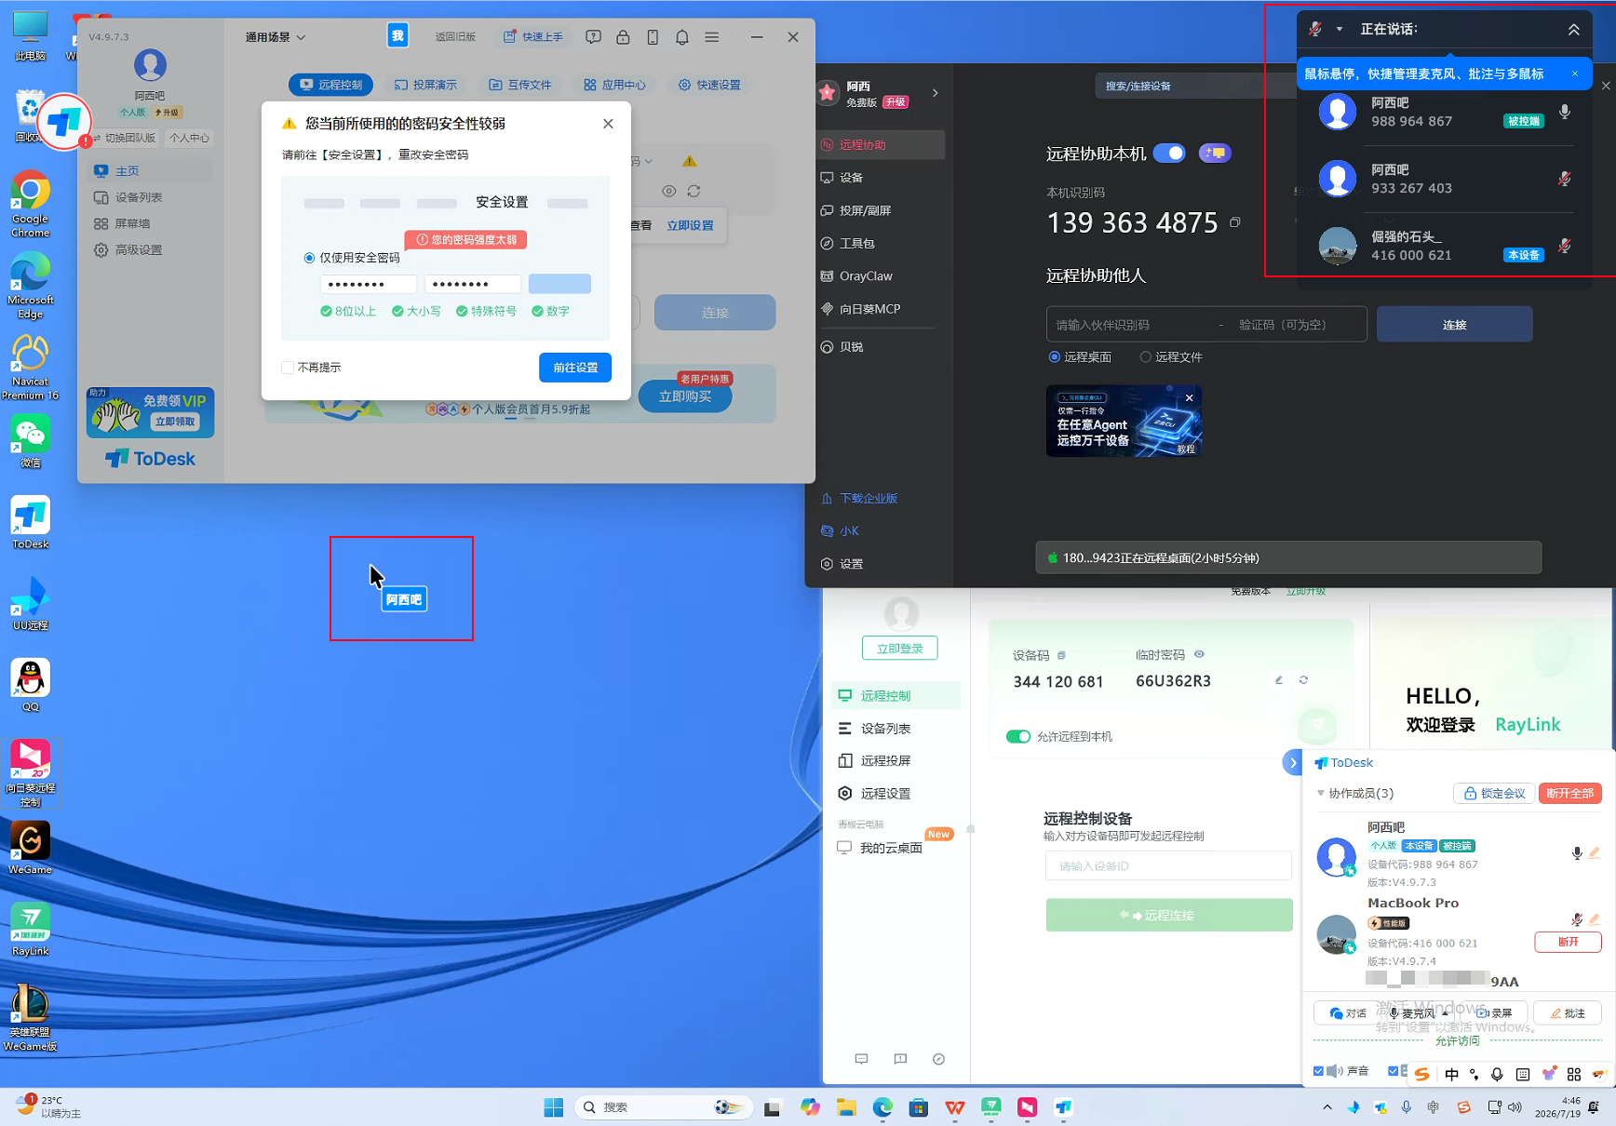Click 请输入伙伴识别码 input field
This screenshot has height=1126, width=1616.
click(x=1131, y=324)
